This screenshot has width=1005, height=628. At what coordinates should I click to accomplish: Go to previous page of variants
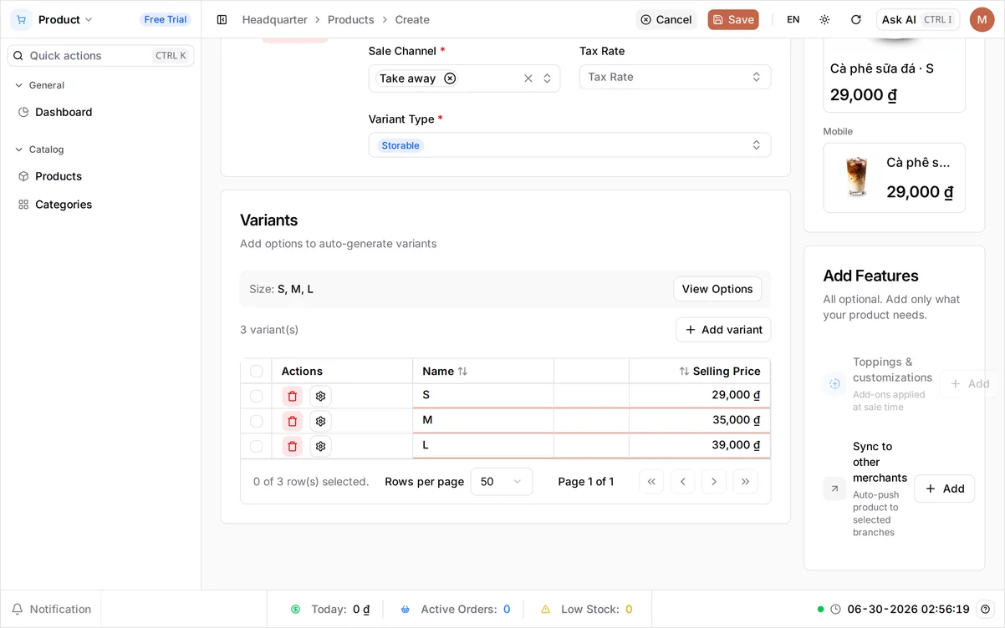point(683,481)
